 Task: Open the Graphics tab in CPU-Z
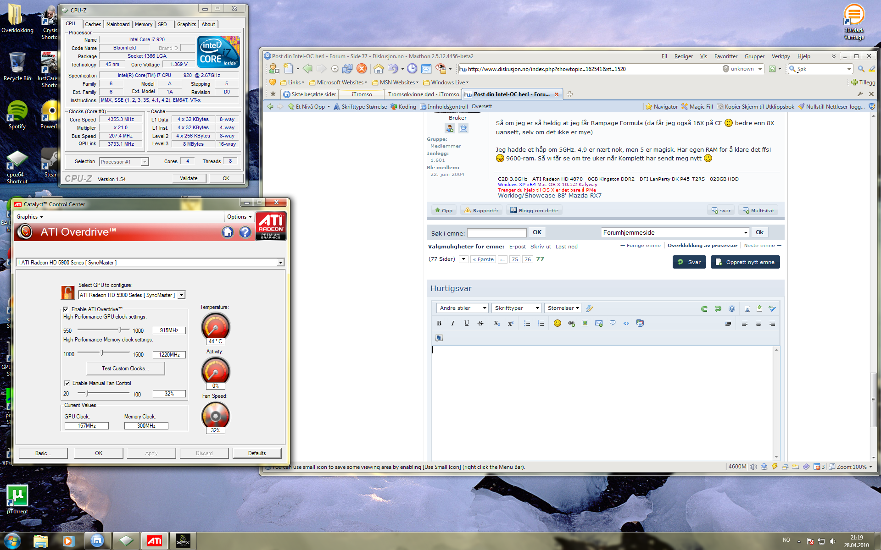pyautogui.click(x=186, y=24)
